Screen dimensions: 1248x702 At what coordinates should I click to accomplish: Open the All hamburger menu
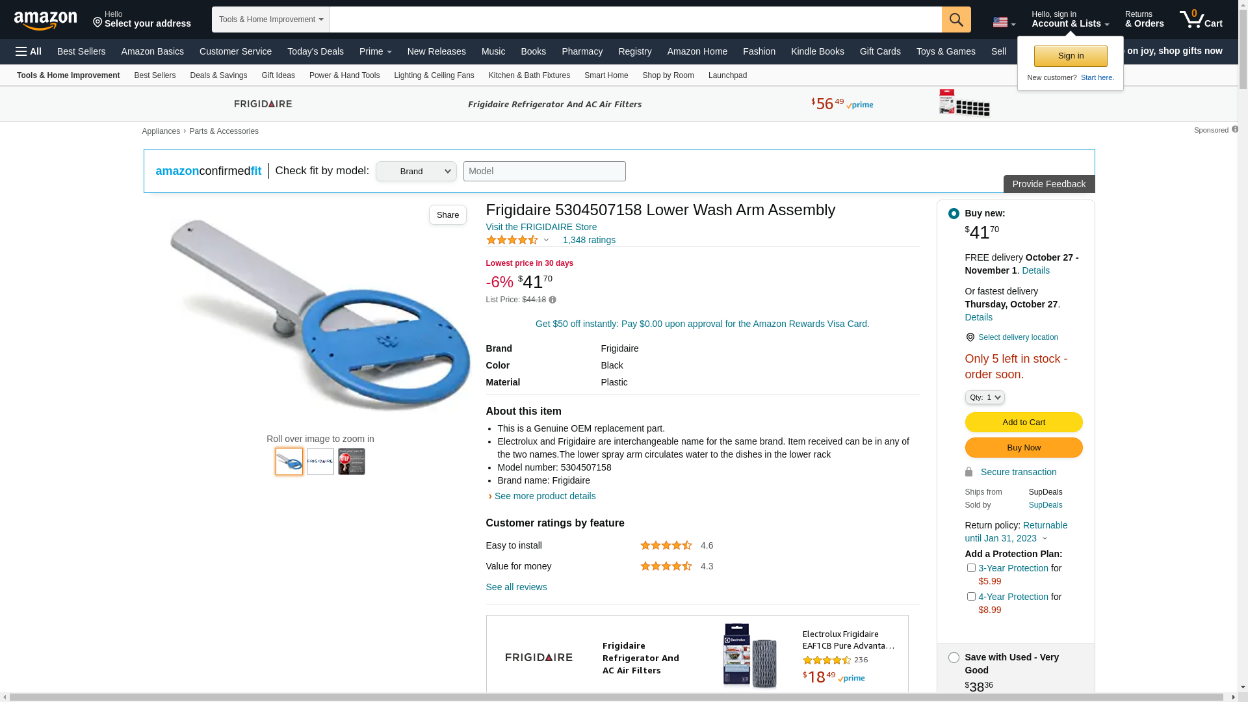tap(29, 51)
